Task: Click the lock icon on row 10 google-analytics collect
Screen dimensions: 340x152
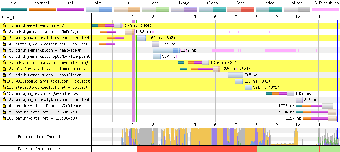Action: pyautogui.click(x=4, y=81)
